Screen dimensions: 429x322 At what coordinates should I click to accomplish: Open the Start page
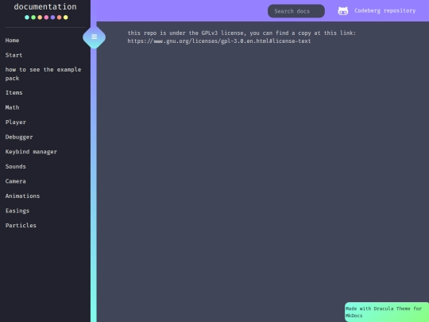(x=14, y=55)
